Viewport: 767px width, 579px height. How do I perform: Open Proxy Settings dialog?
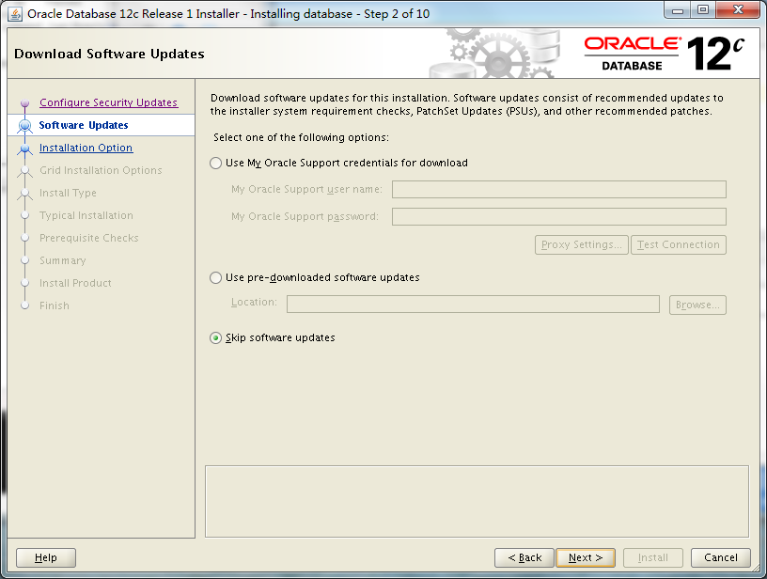581,244
